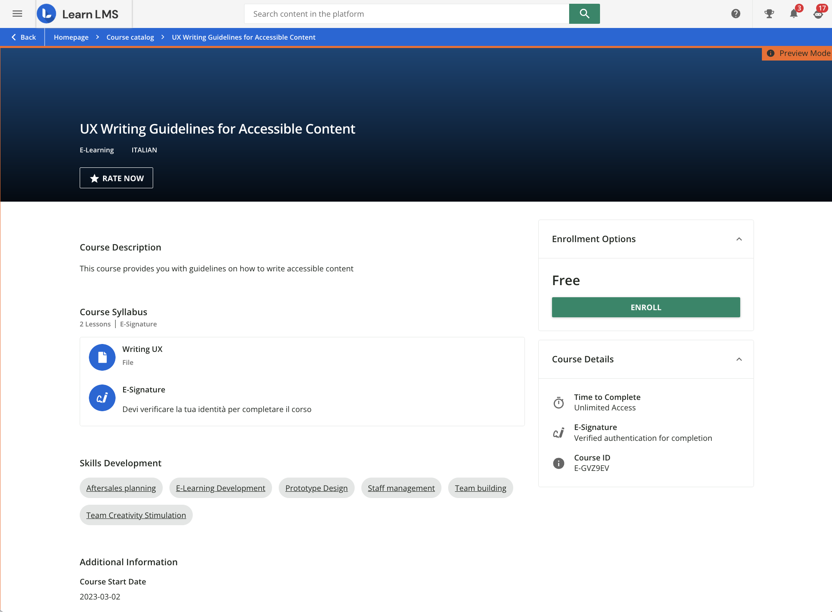This screenshot has width=832, height=612.
Task: Open the gamification trophy icon
Action: pos(769,14)
